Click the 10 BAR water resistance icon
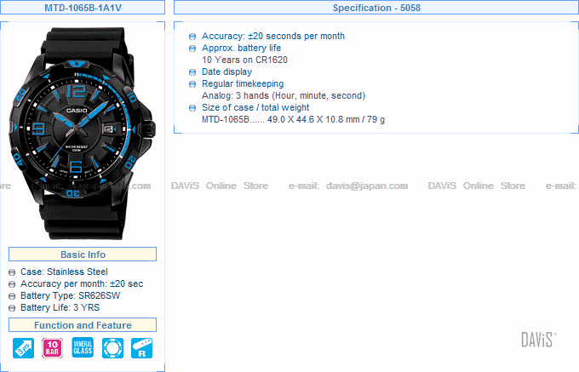 (x=53, y=348)
